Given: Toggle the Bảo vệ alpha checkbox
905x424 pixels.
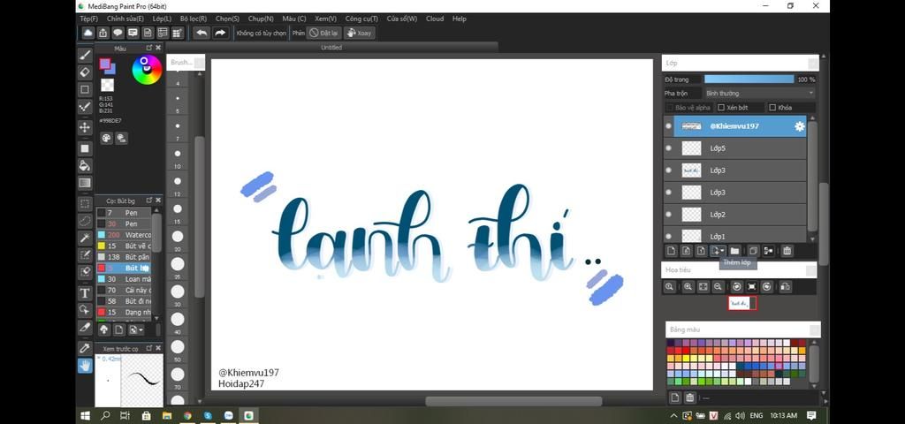Looking at the screenshot, I should coord(670,108).
